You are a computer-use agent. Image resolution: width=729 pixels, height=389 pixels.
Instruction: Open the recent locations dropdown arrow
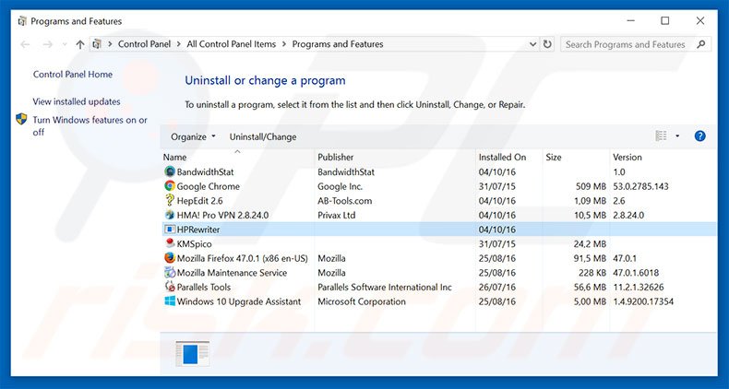pyautogui.click(x=65, y=44)
